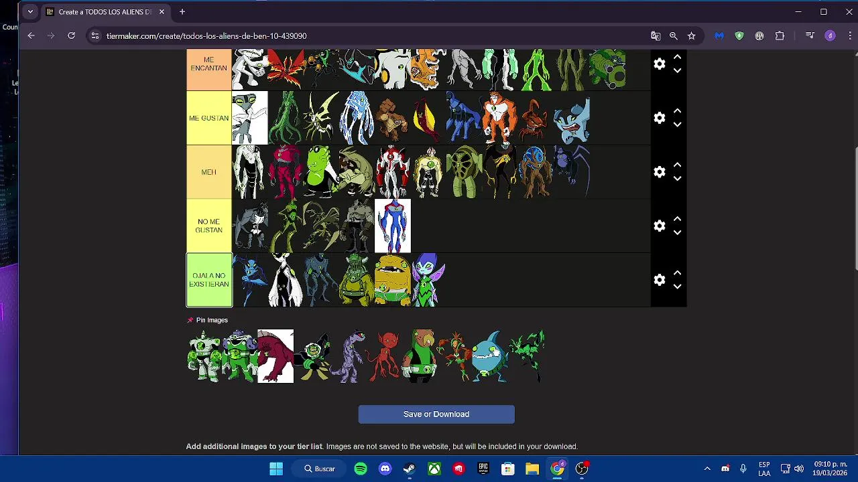The width and height of the screenshot is (858, 482).
Task: Move ME ENCANTAN row down
Action: coord(677,70)
